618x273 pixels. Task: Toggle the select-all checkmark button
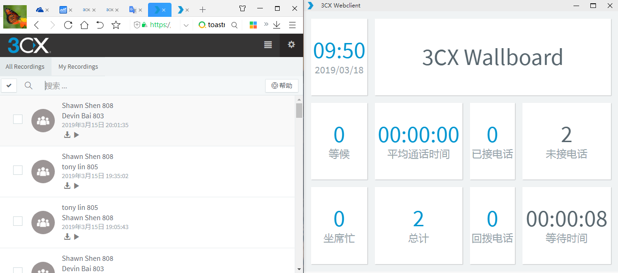[9, 86]
